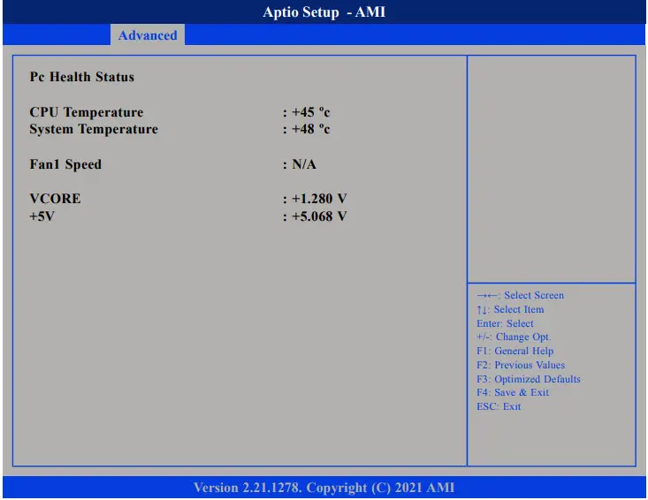The image size is (648, 500).
Task: Click the +/-: Change Opt. hint
Action: point(514,337)
